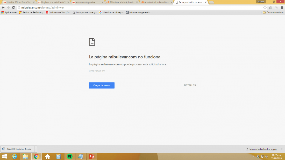Open Revista de Perfumes bookmark

[x=31, y=12]
